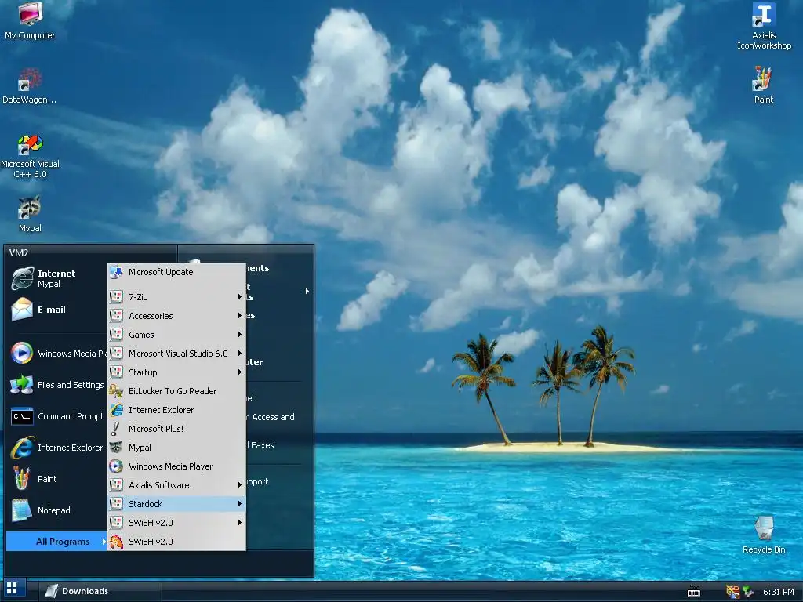Image resolution: width=803 pixels, height=602 pixels.
Task: Launch Microsoft Visual C++ 6.0 desktop icon
Action: [30, 156]
